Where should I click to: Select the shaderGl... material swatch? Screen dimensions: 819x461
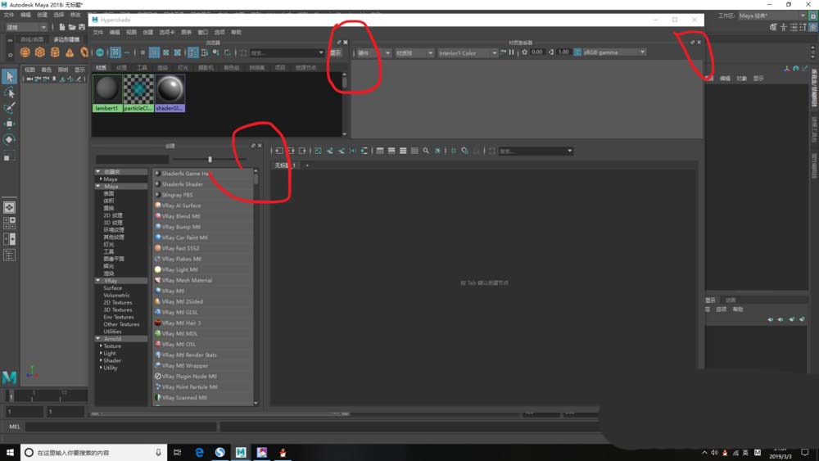170,93
